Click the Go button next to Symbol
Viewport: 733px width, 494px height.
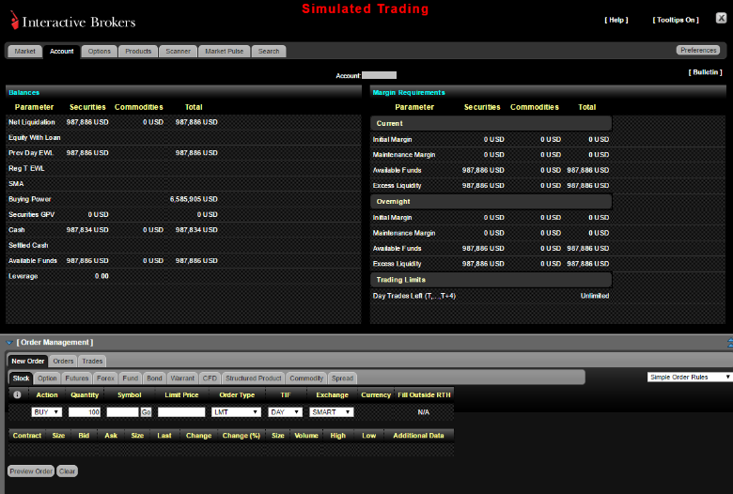click(x=146, y=412)
